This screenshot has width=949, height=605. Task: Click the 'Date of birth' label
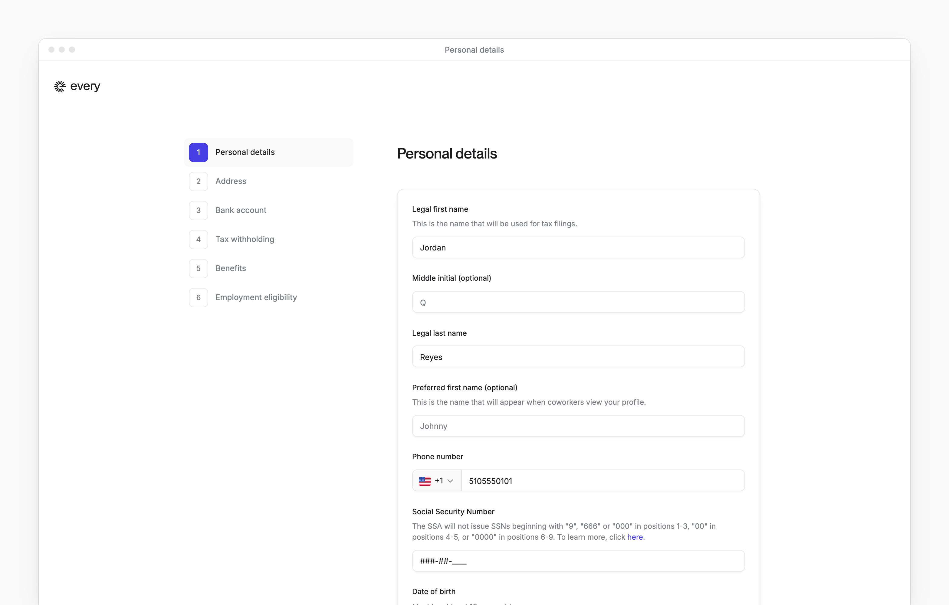point(434,591)
